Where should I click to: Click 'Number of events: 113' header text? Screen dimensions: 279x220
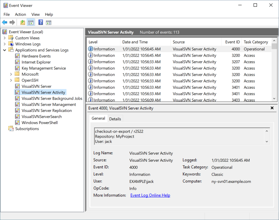pyautogui.click(x=159, y=32)
